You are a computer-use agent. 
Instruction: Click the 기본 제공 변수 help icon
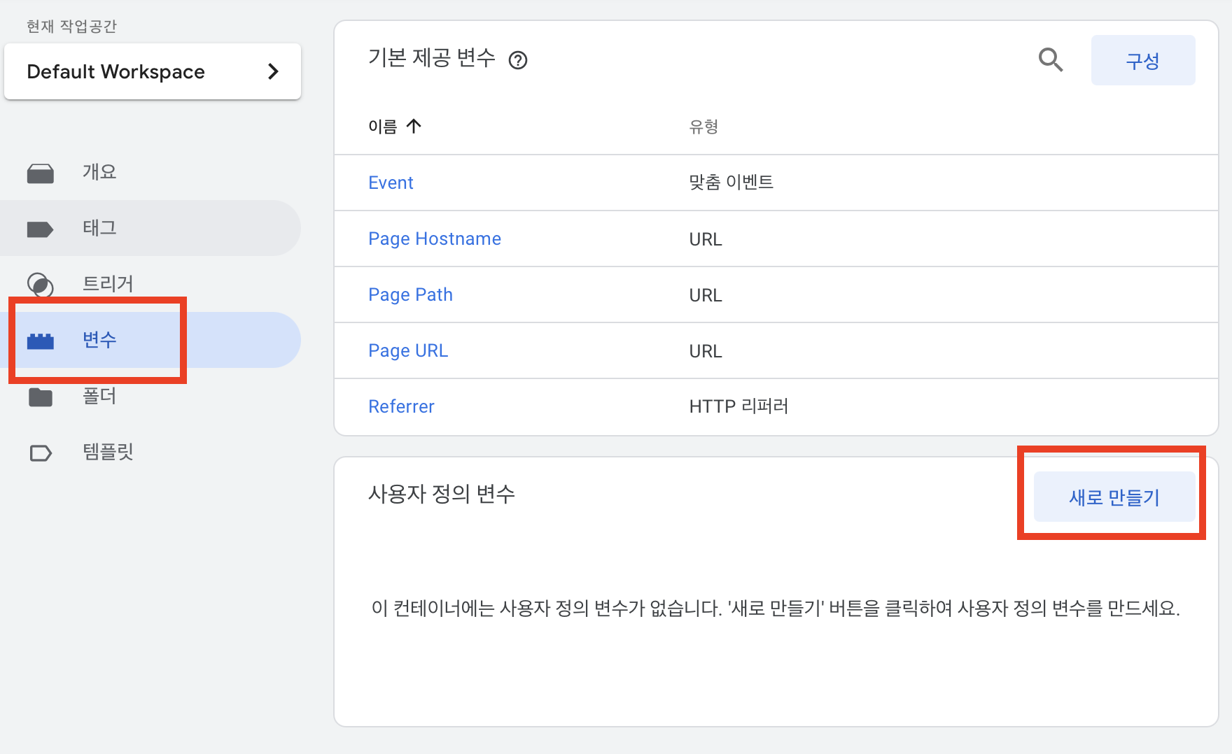[518, 60]
